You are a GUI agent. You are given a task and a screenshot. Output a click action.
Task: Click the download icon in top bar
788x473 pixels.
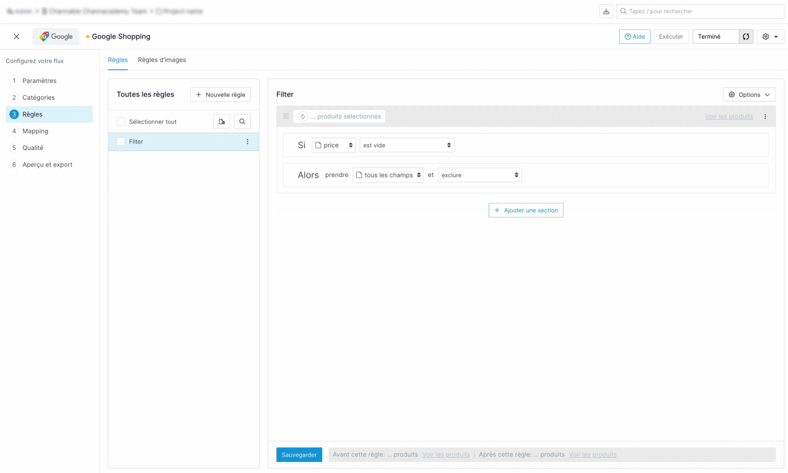606,11
